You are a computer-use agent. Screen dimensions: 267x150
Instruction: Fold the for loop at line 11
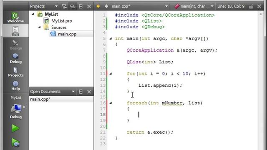tap(111, 74)
